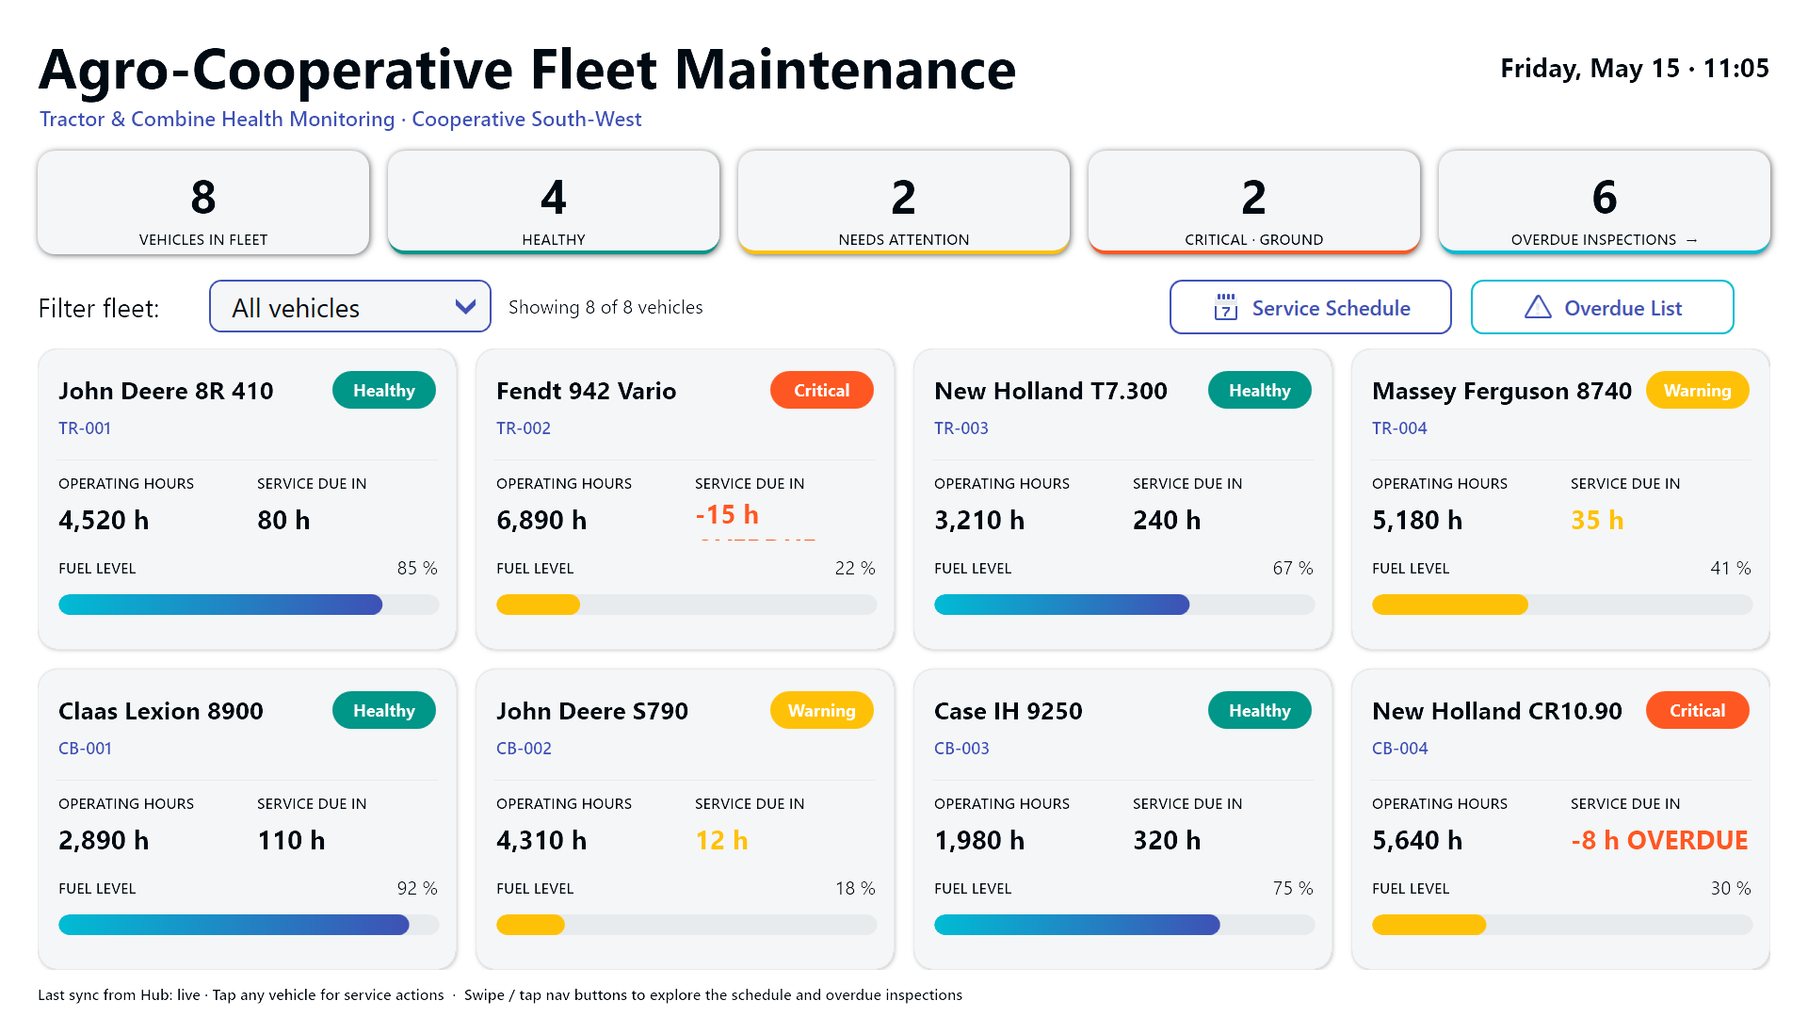Click the 12 h service due value
This screenshot has height=1017, width=1808.
721,841
